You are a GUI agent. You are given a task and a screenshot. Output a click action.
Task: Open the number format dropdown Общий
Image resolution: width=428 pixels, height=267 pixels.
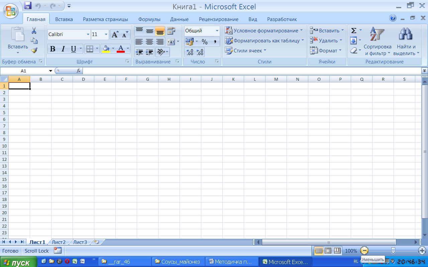pyautogui.click(x=217, y=31)
